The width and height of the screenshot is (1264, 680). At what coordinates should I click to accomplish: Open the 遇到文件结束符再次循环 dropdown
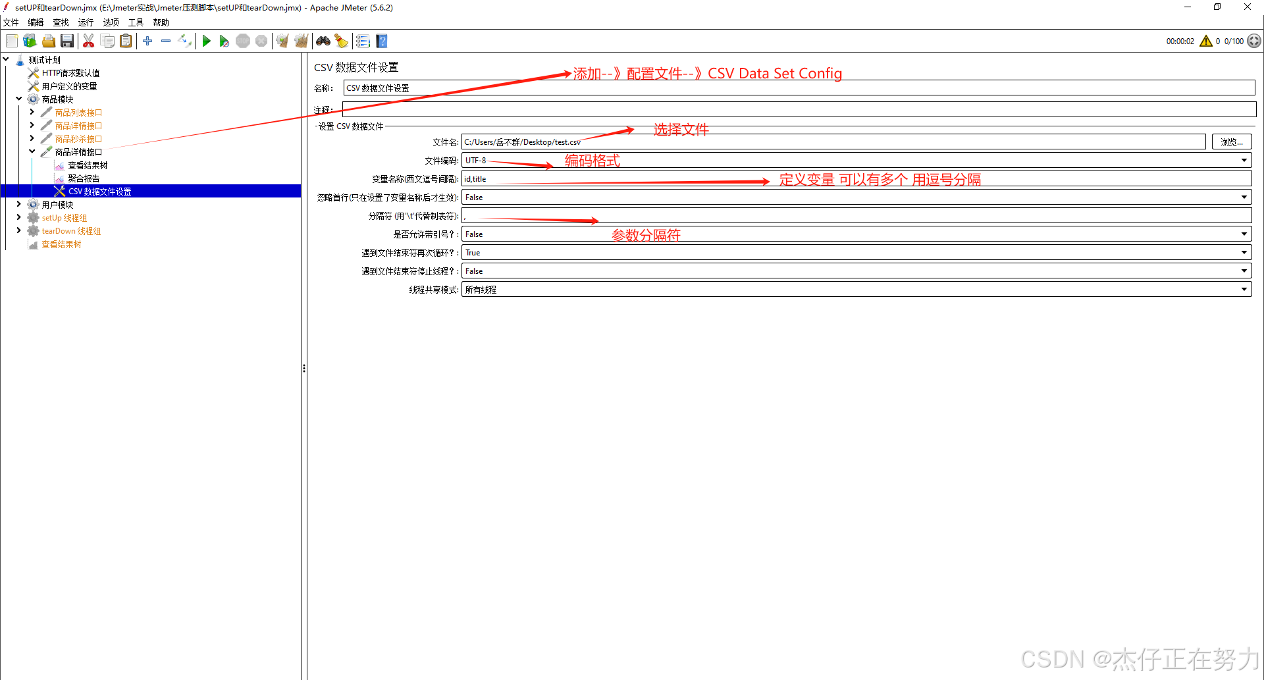[856, 253]
